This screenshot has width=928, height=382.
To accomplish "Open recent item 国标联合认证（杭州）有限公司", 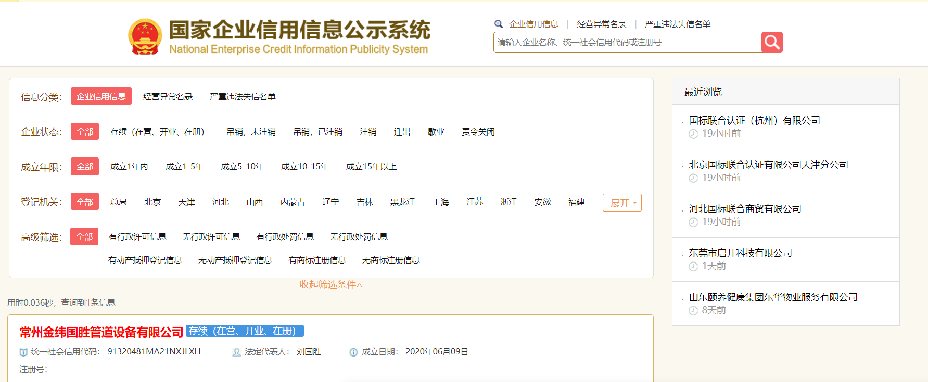I will [754, 121].
